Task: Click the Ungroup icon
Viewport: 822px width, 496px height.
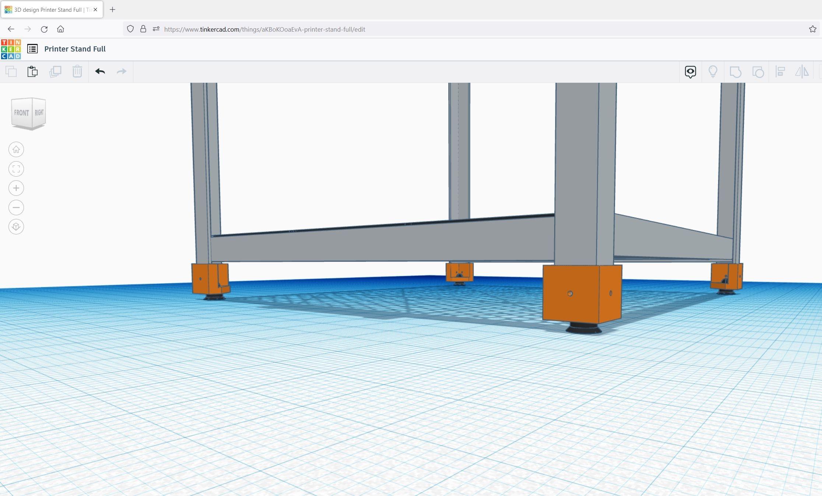Action: (x=758, y=72)
